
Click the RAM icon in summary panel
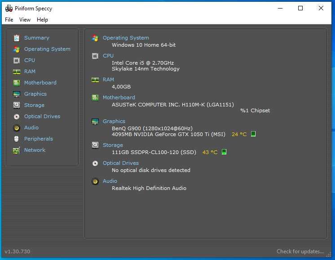[x=95, y=80]
